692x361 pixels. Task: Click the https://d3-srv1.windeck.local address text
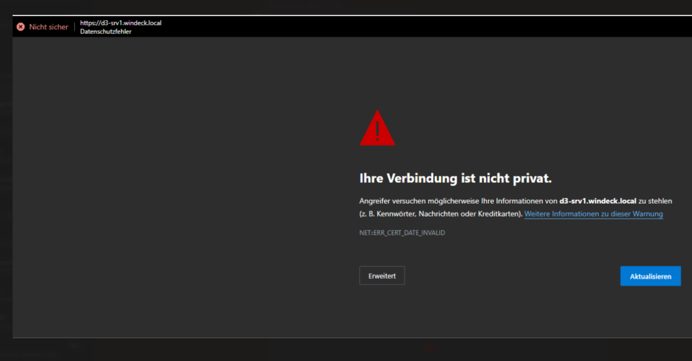click(x=121, y=23)
